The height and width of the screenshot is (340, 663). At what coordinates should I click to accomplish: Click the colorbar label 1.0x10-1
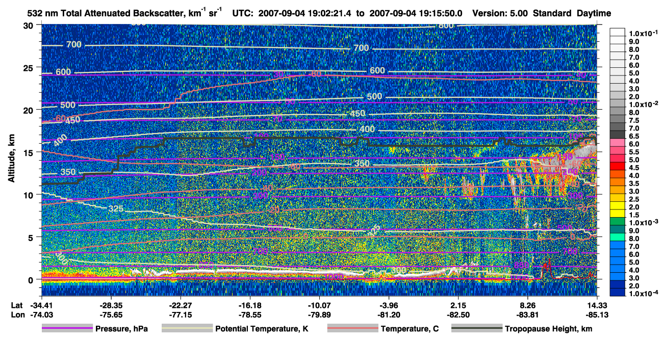[x=644, y=33]
